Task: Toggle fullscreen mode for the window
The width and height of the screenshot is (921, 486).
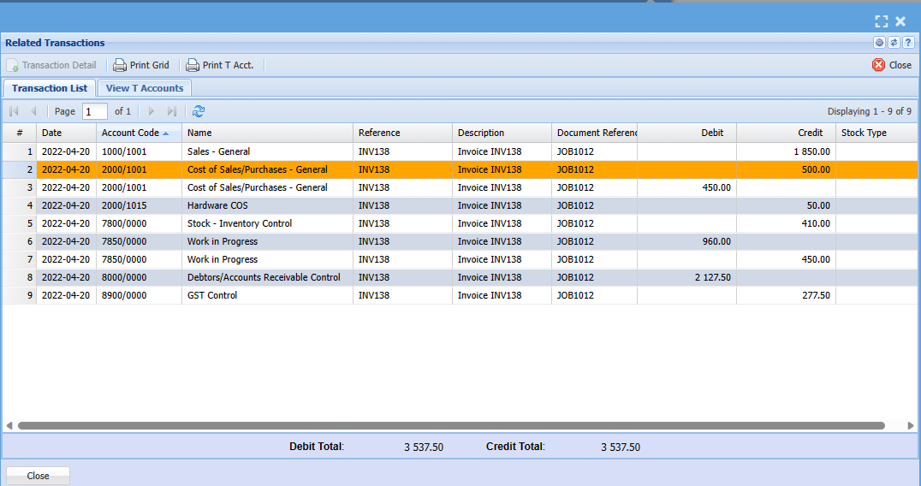Action: coord(882,21)
